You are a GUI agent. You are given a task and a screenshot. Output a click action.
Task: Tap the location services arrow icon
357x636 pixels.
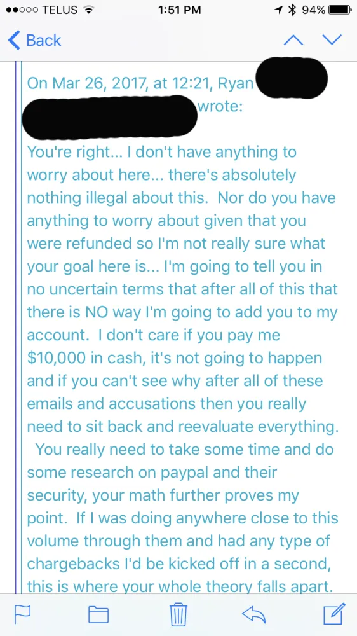point(279,10)
